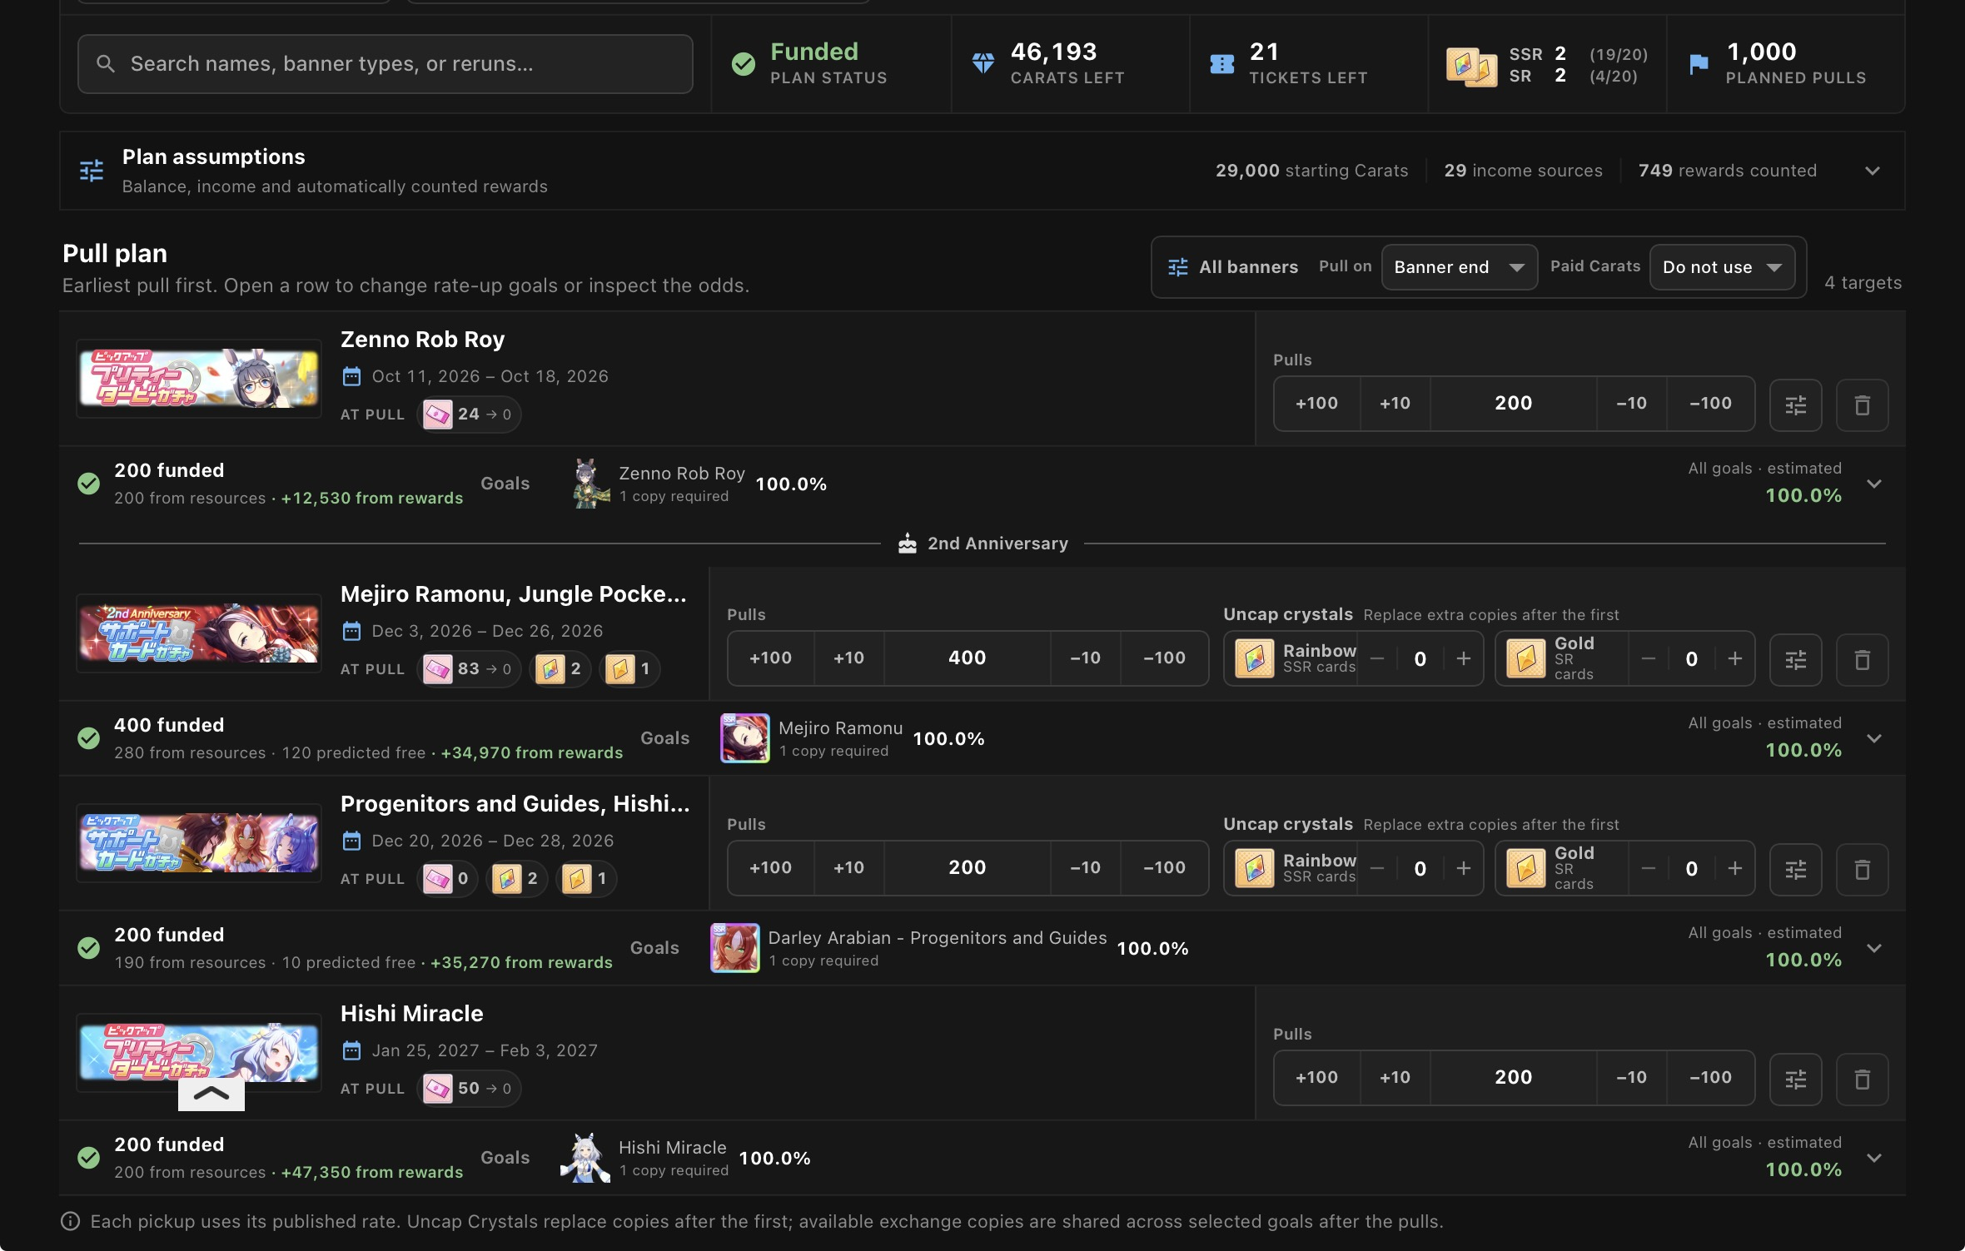Remove 100 pulls from Mejiro Ramonu banner
The width and height of the screenshot is (1965, 1251).
point(1164,658)
